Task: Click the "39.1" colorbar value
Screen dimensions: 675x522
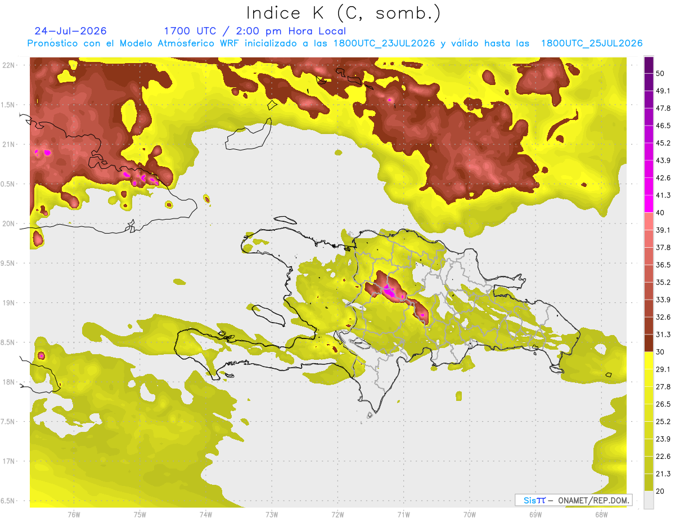Action: [663, 230]
